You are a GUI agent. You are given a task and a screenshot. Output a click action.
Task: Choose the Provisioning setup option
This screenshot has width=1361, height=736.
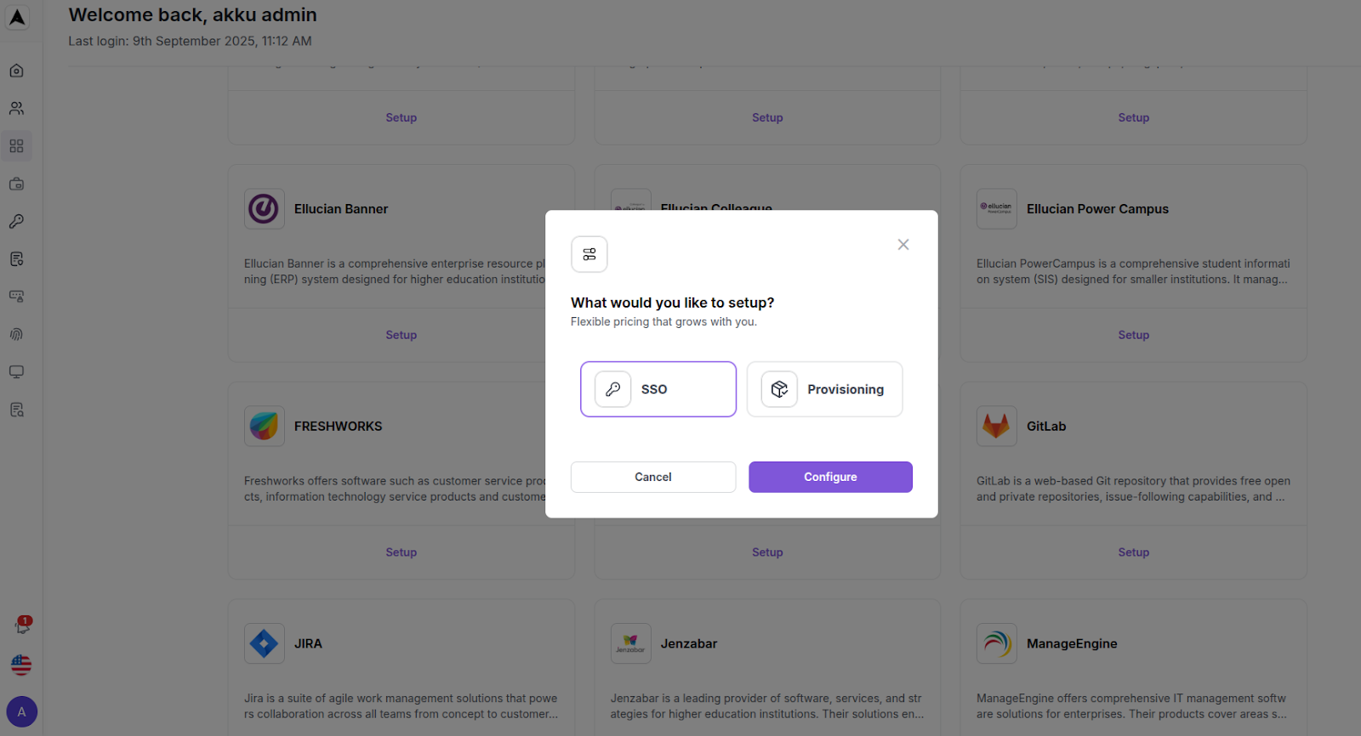823,388
